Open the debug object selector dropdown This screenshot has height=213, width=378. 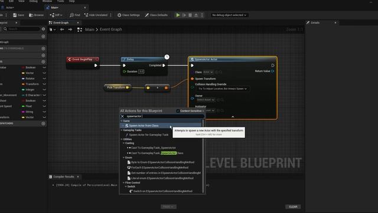coord(229,15)
